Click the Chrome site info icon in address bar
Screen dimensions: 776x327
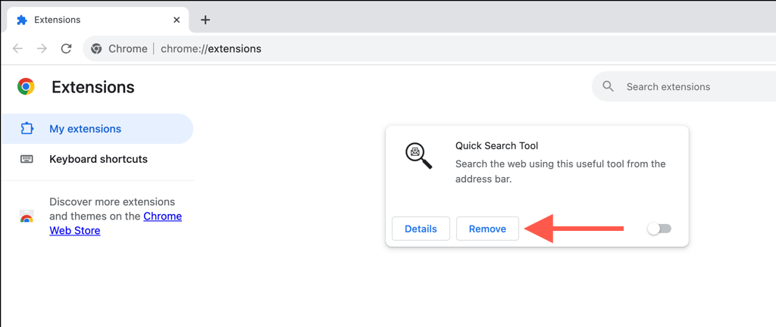[96, 48]
